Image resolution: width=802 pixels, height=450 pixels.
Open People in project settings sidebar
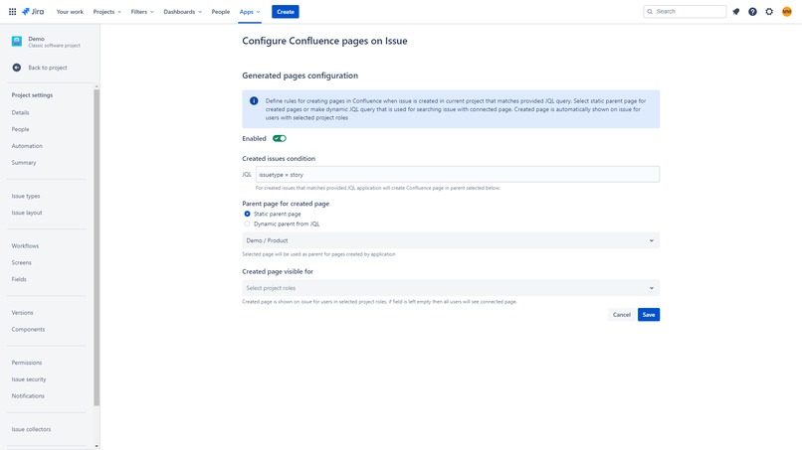[21, 129]
